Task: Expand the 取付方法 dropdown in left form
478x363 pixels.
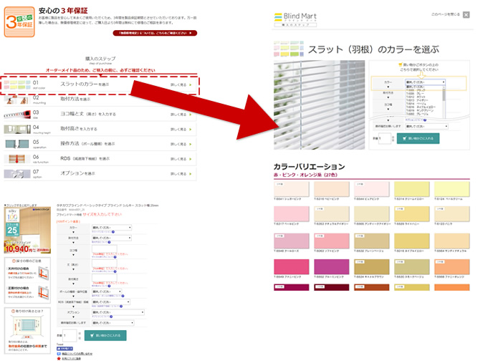Action: click(111, 237)
